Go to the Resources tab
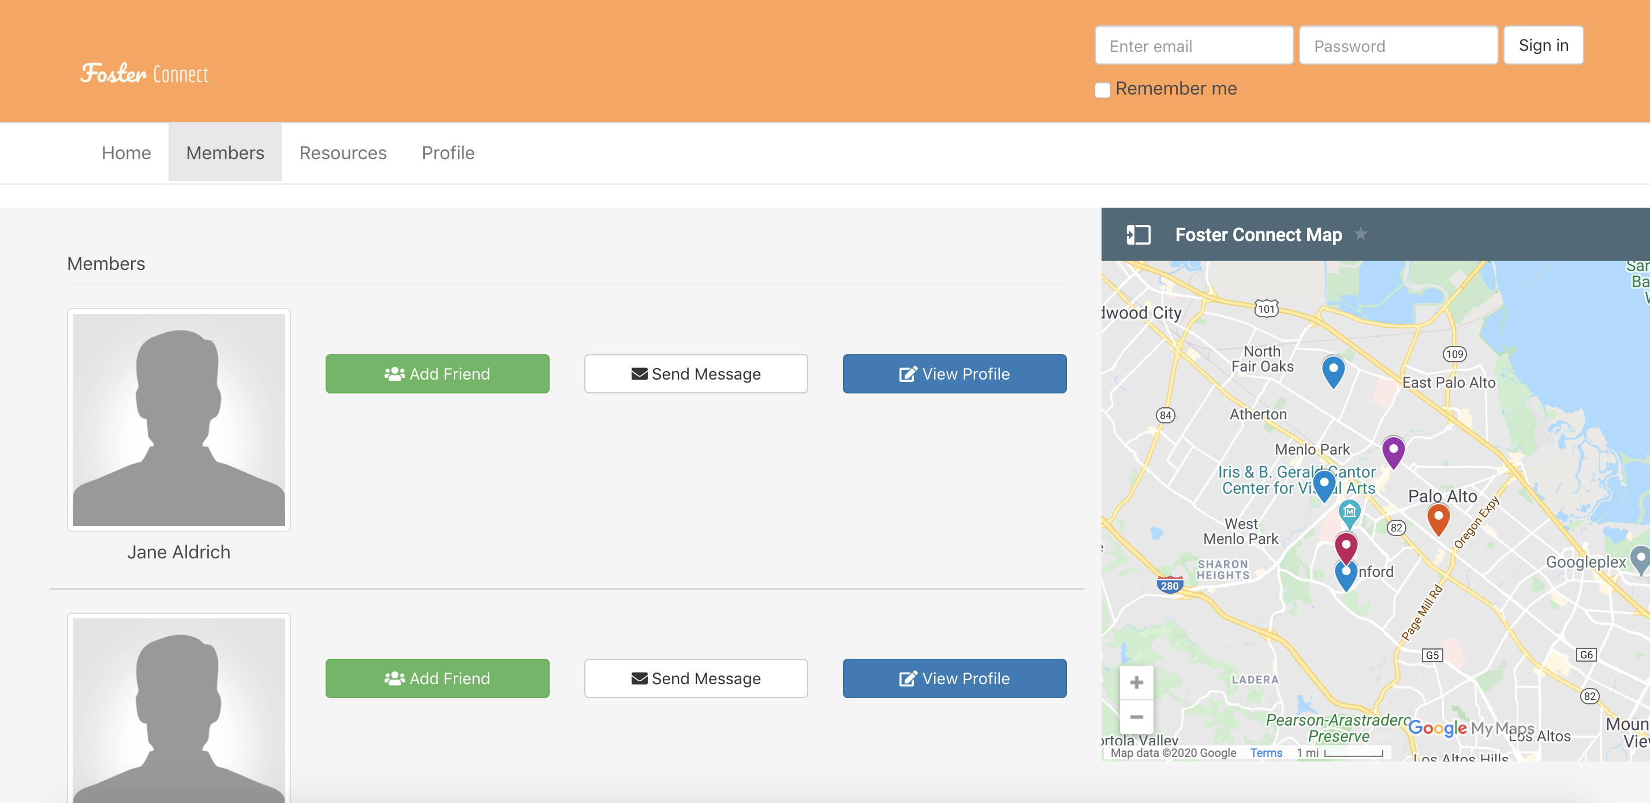 pyautogui.click(x=343, y=152)
